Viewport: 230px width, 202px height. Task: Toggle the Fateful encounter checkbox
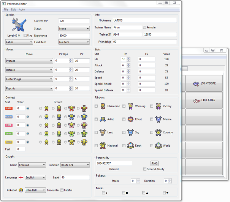(x=62, y=190)
